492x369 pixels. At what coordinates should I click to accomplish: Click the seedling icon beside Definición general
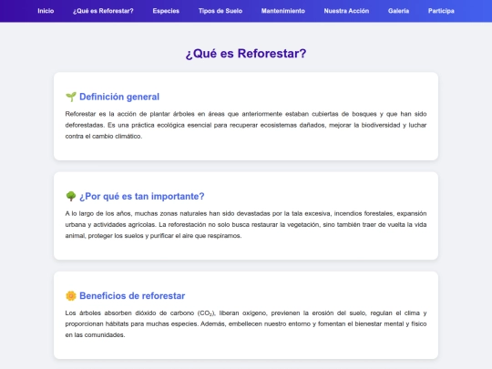tap(71, 97)
